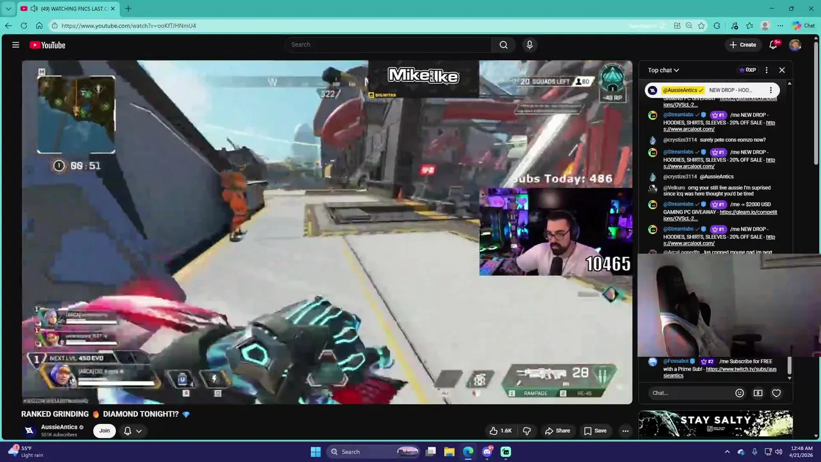Screen dimensions: 821x462
Task: Open arcaloot.com link in first Streamlabs message
Action: coord(689,129)
